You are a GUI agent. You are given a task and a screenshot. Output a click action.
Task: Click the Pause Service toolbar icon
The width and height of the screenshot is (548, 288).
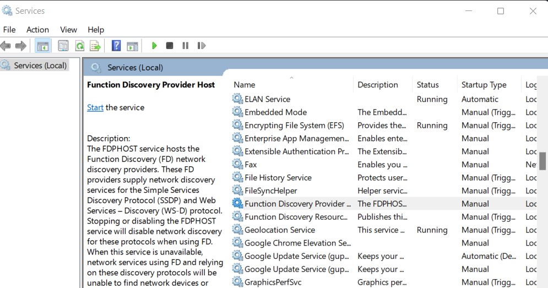(185, 46)
